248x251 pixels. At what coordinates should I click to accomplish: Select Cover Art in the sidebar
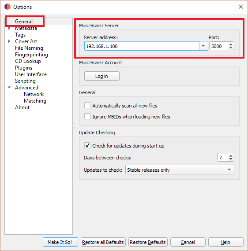[x=26, y=41]
